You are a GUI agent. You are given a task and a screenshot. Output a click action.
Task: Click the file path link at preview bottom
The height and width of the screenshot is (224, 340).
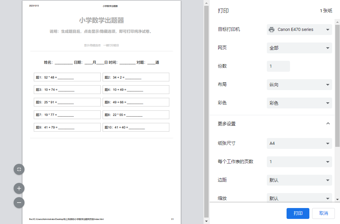pos(67,220)
